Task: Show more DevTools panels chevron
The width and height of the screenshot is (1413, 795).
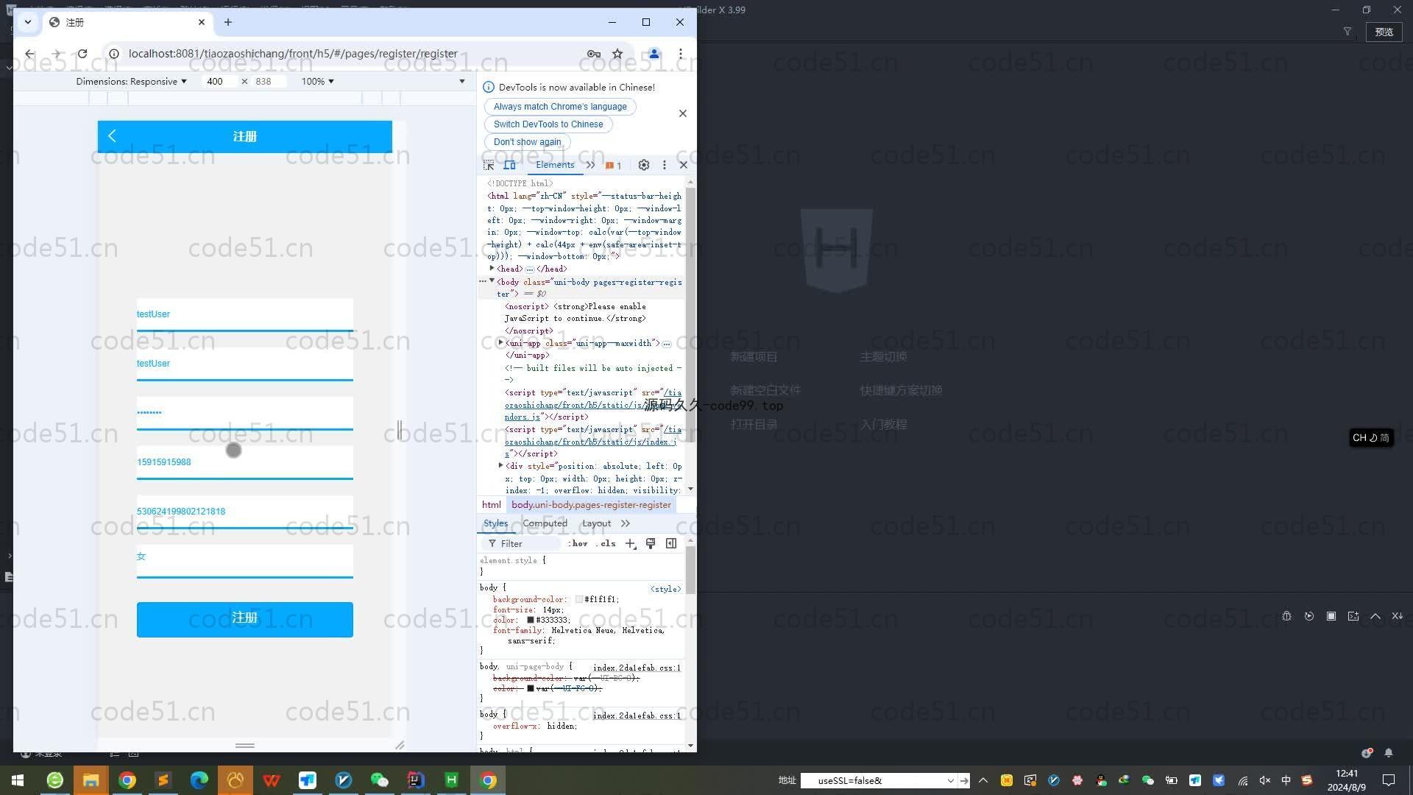Action: (x=590, y=166)
